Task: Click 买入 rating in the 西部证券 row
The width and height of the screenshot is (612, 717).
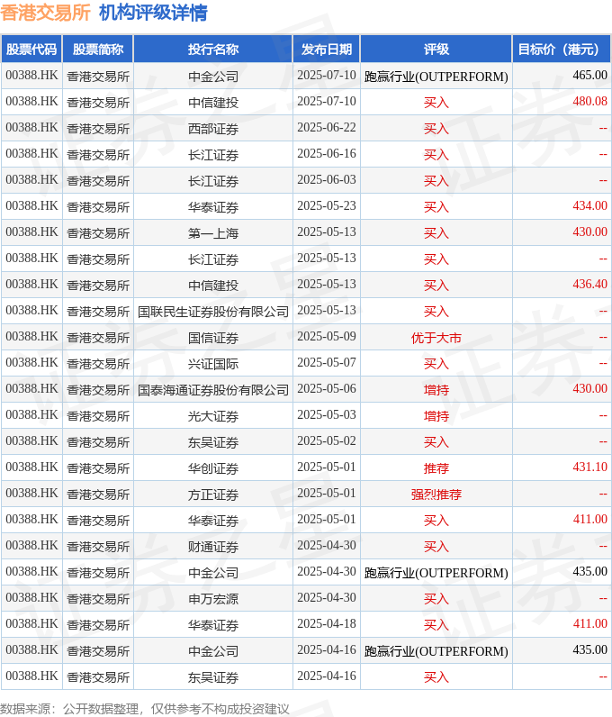Action: tap(436, 129)
